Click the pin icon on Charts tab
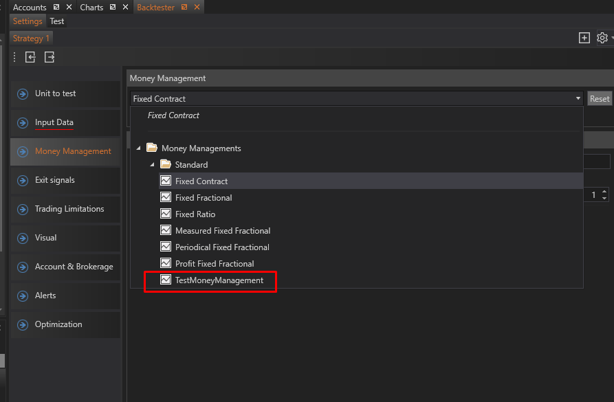Image resolution: width=614 pixels, height=402 pixels. click(x=113, y=8)
